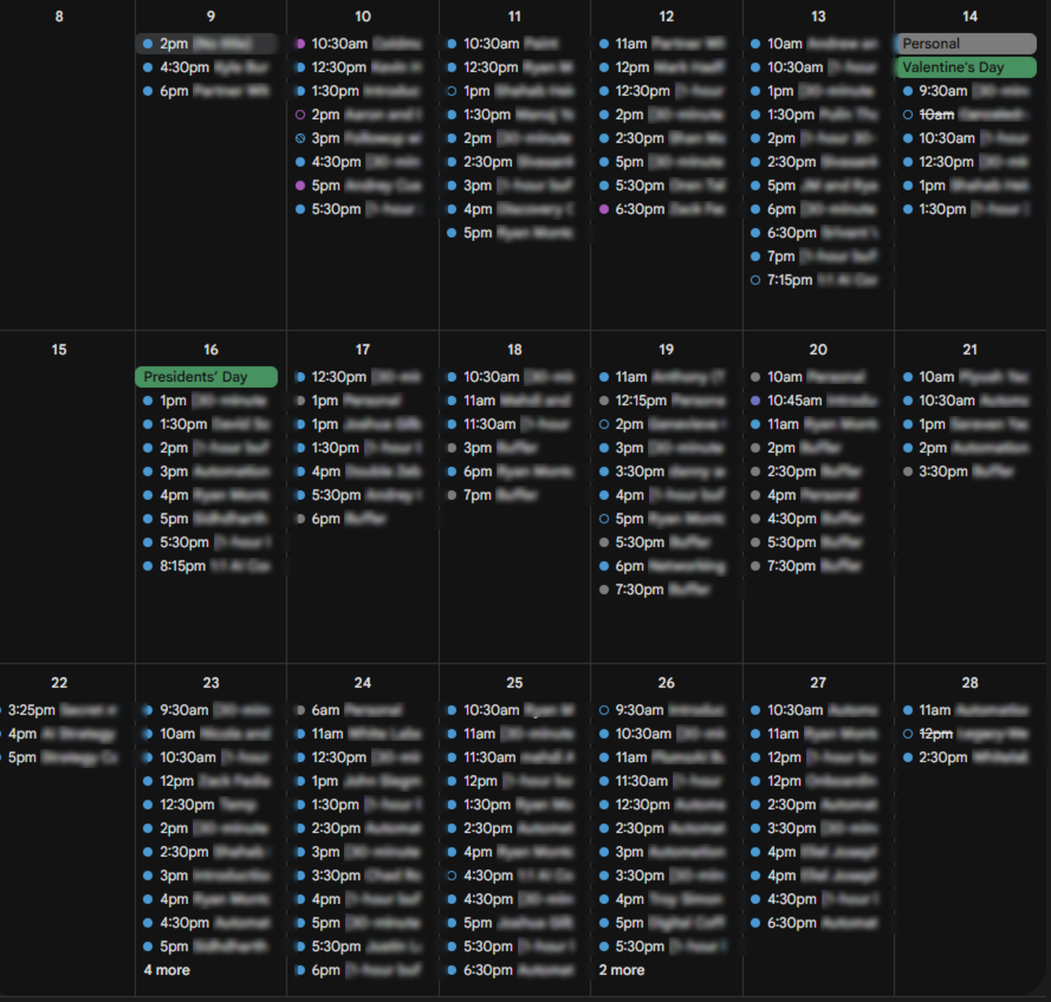Open the 1pm event on the 11th
This screenshot has width=1051, height=1002.
pyautogui.click(x=510, y=91)
